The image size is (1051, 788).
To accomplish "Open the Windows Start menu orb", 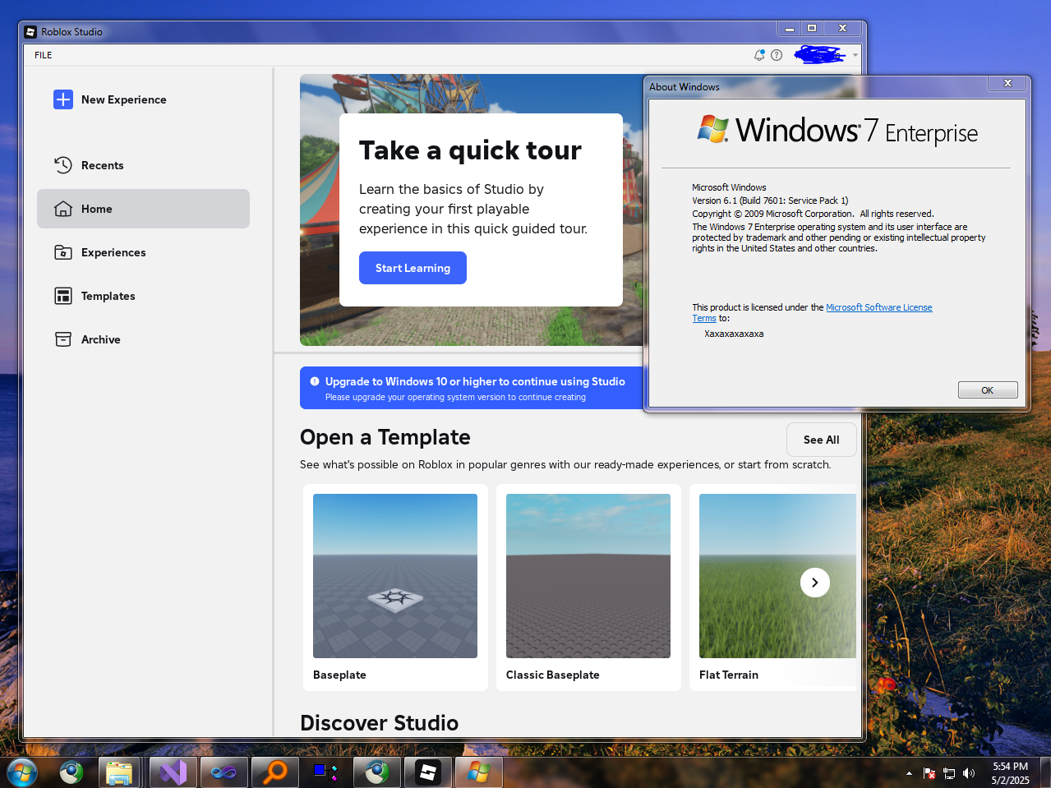I will click(x=22, y=772).
